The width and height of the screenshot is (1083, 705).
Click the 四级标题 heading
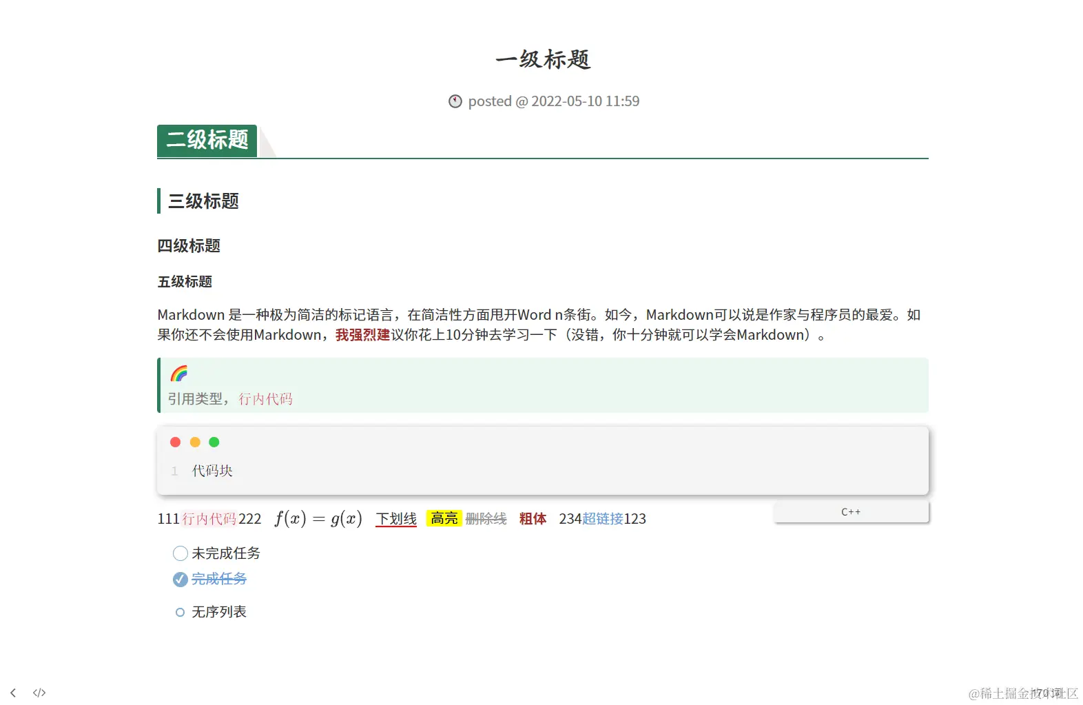click(189, 246)
